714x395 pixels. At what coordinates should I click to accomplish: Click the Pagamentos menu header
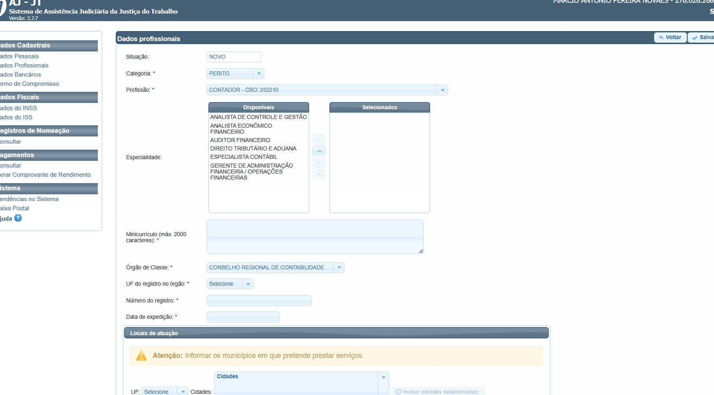49,155
